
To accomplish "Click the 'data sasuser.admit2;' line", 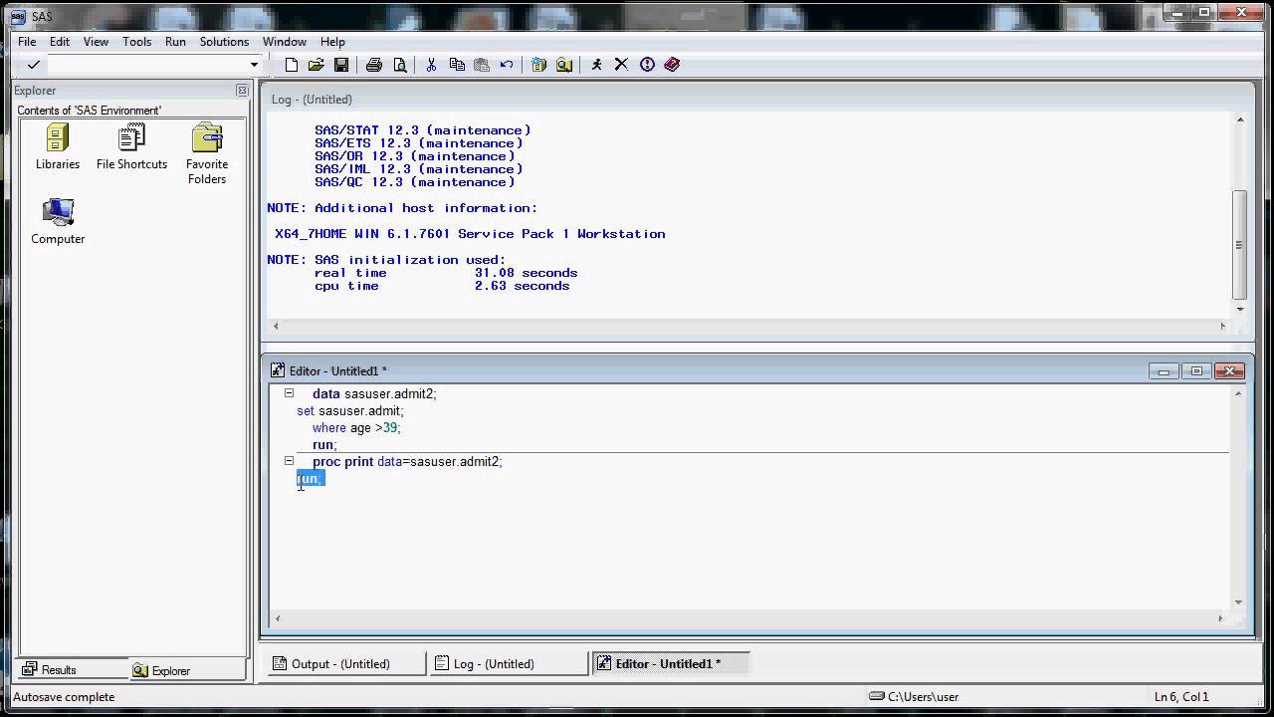I will [x=374, y=393].
